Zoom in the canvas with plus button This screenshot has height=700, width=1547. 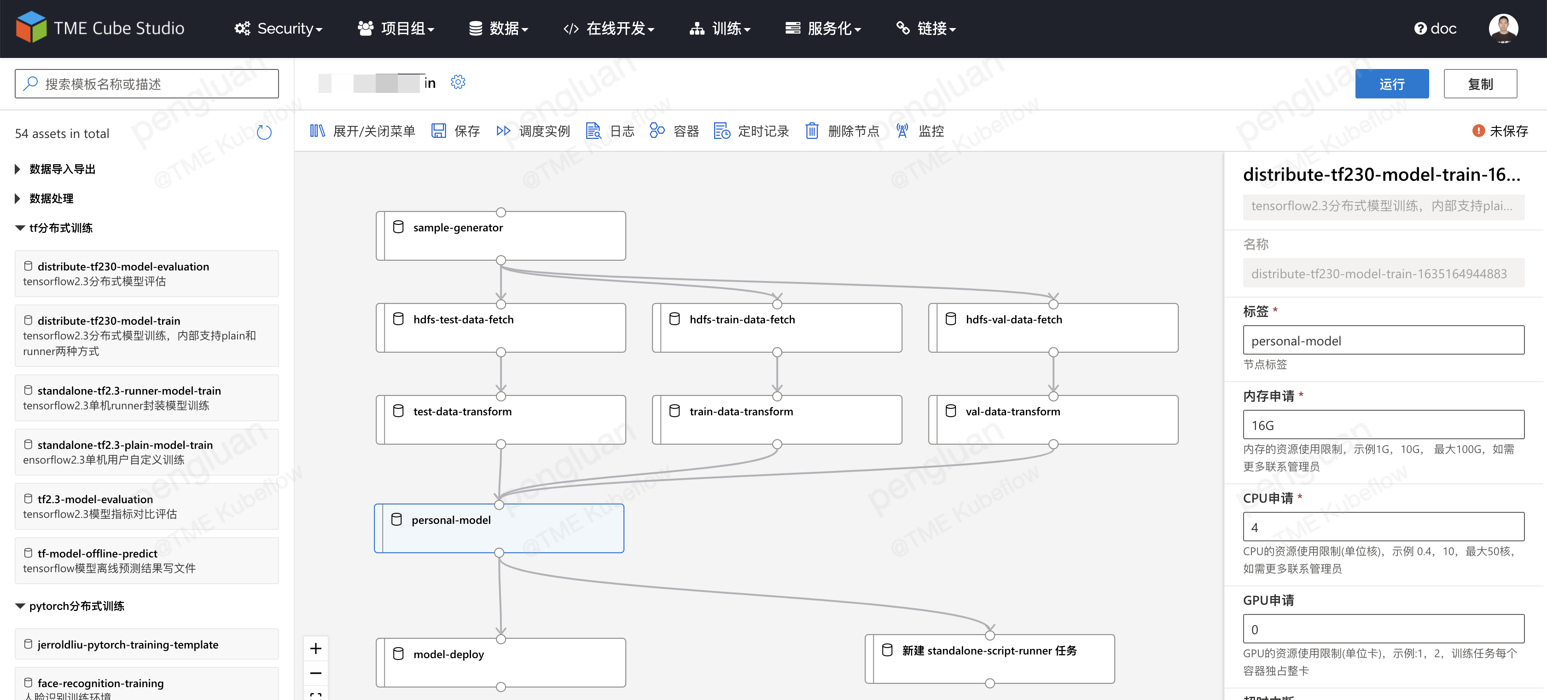[x=316, y=648]
